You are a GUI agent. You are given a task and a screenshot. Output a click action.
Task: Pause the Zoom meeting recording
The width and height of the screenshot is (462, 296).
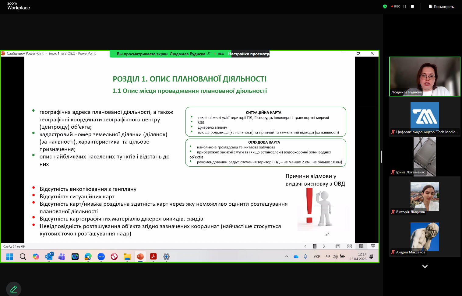coord(405,6)
